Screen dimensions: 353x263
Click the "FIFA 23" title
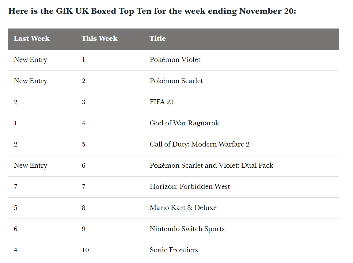(161, 102)
